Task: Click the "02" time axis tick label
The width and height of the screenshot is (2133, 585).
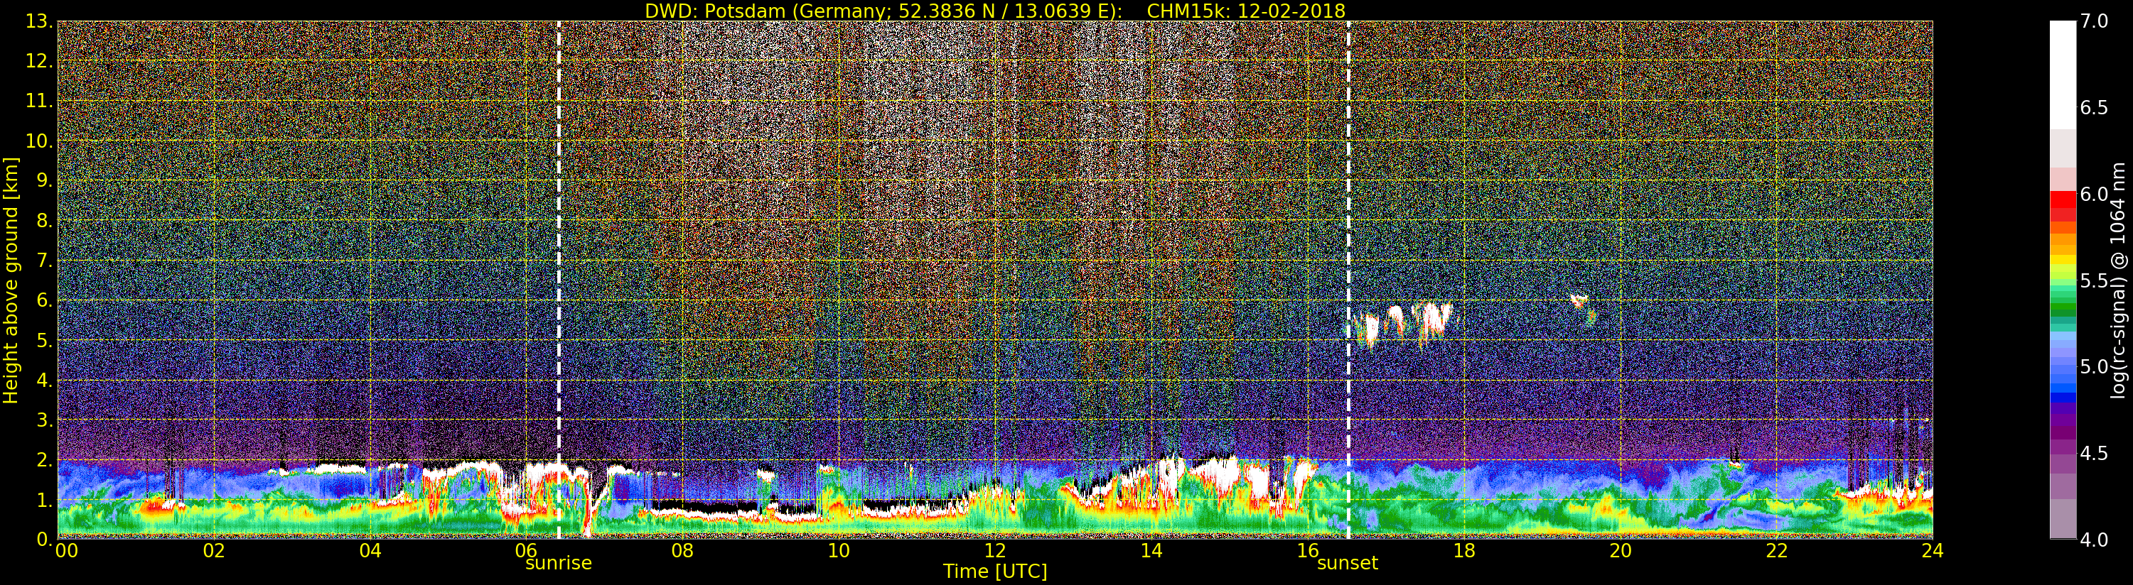Action: [x=214, y=551]
